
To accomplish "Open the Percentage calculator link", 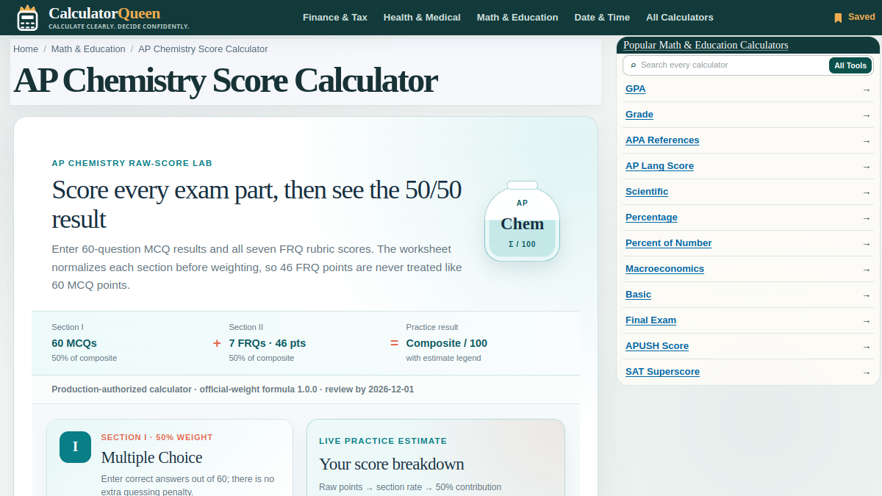I will click(x=651, y=218).
